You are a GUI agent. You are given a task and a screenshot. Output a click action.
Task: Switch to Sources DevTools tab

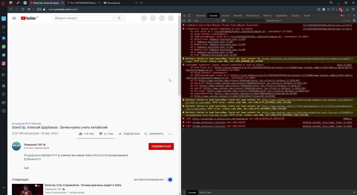(x=225, y=16)
